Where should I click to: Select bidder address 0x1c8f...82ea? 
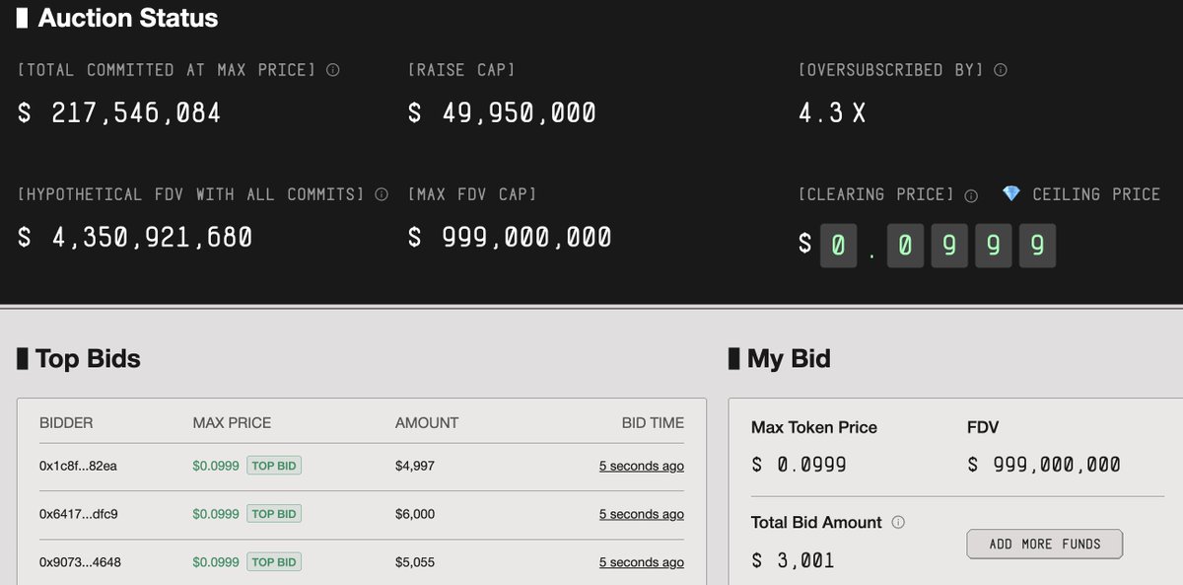click(78, 466)
